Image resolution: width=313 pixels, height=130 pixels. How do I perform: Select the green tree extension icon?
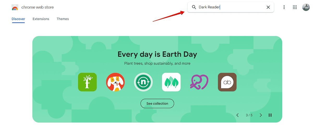click(x=87, y=82)
